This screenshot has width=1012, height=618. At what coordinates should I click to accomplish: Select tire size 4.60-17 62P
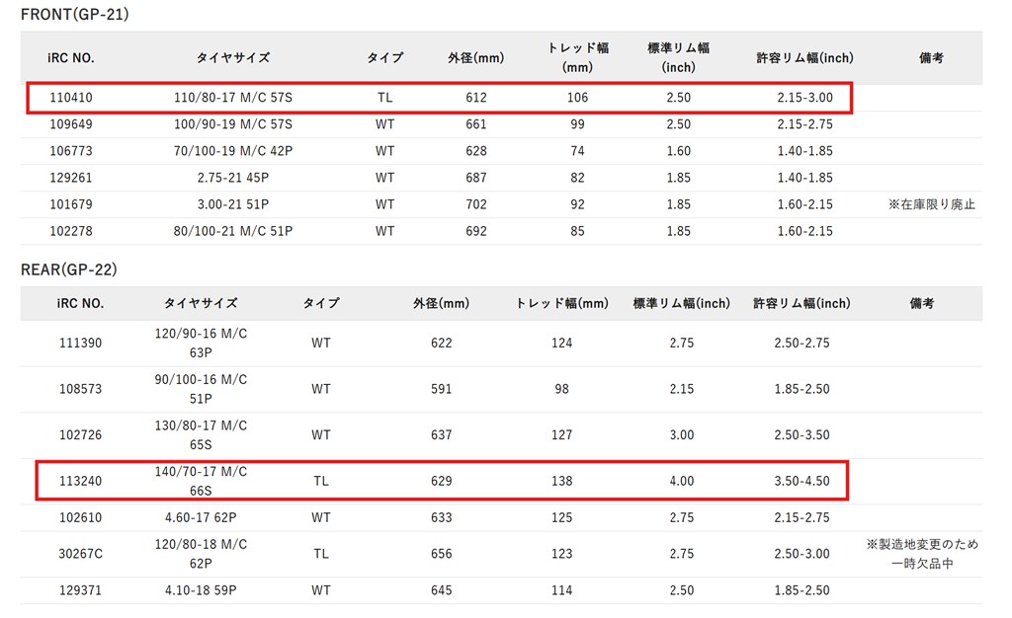[201, 517]
